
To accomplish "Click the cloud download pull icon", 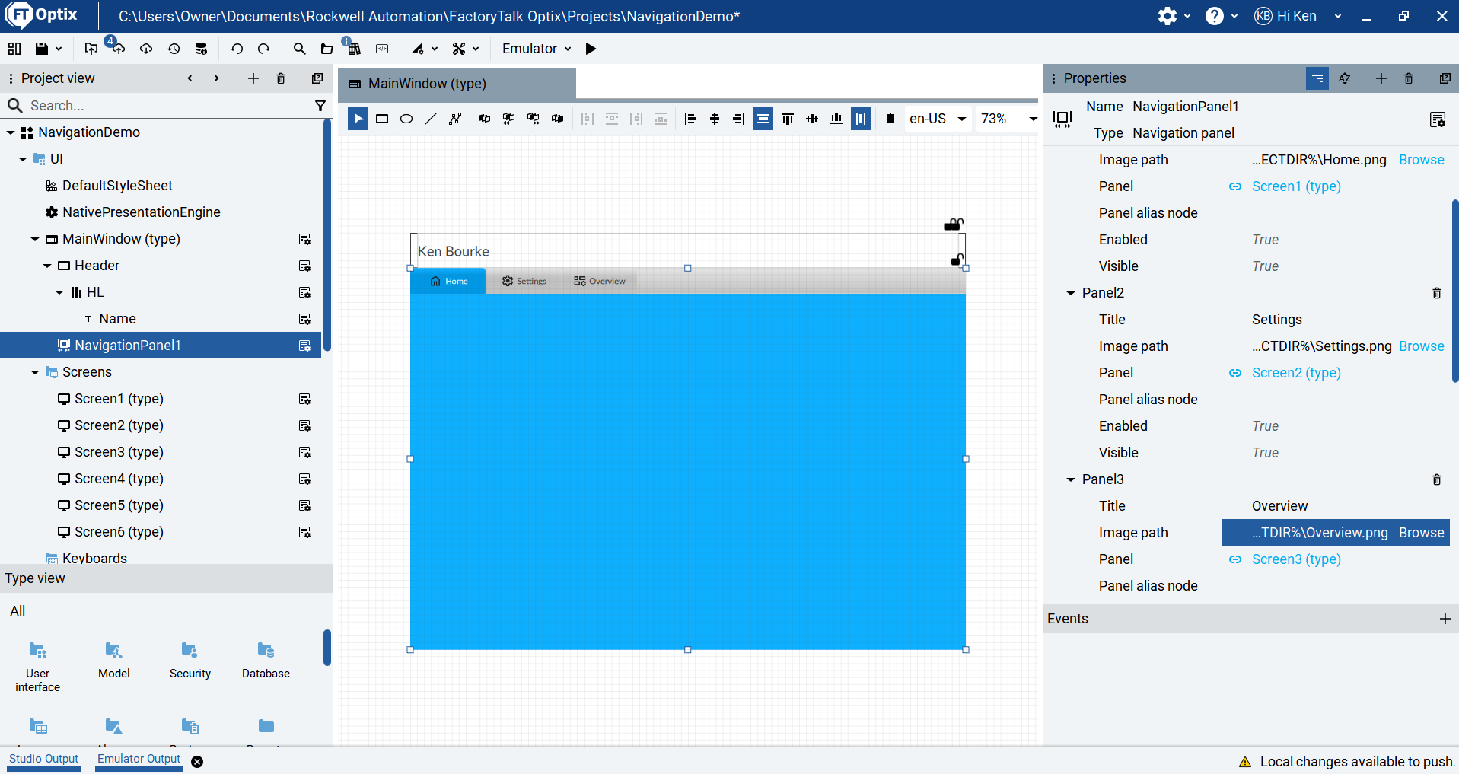I will 146,49.
